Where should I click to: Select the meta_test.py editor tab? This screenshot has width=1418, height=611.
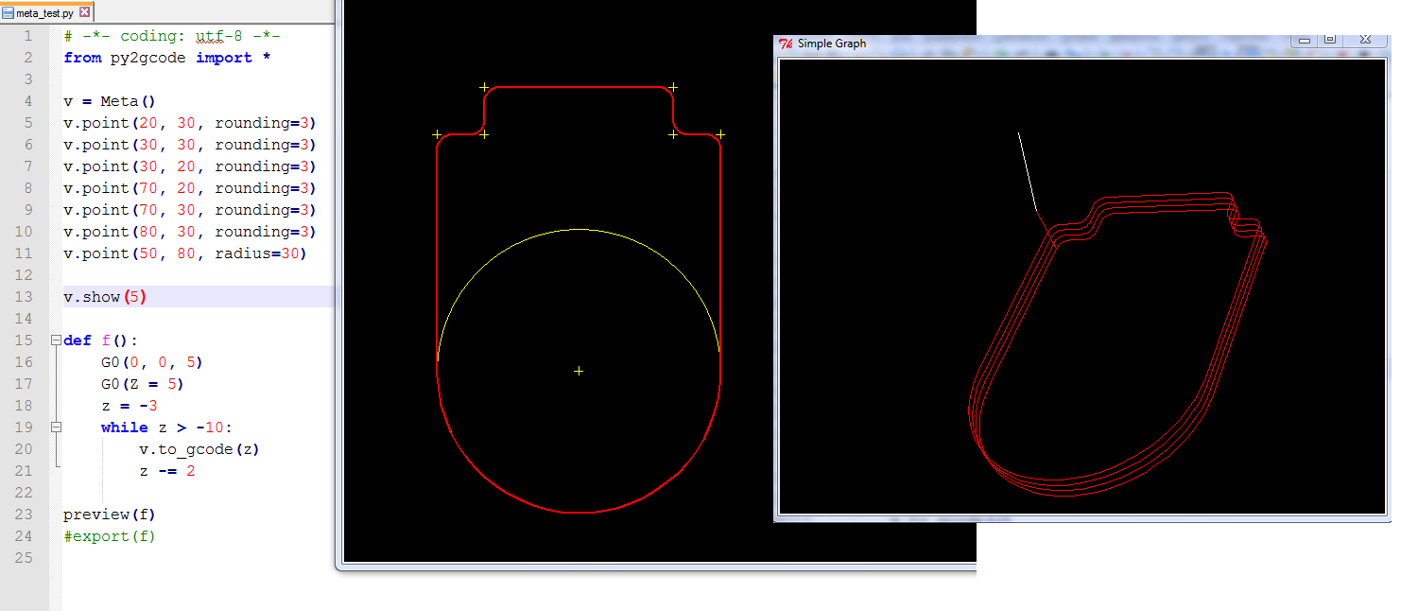click(46, 12)
